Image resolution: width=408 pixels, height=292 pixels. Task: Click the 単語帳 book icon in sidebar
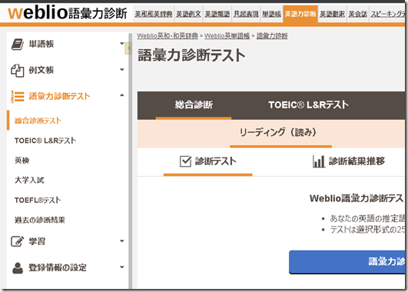(18, 45)
